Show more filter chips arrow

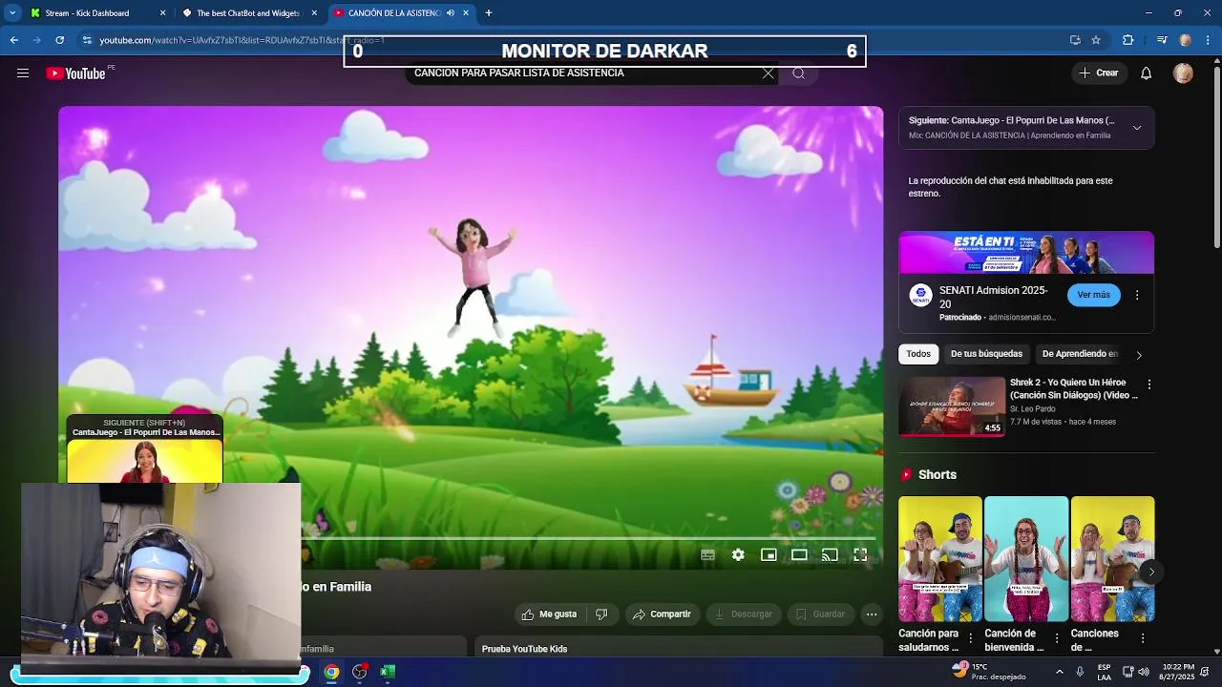point(1138,354)
